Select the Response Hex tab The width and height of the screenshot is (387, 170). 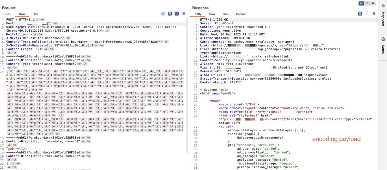tap(225, 14)
